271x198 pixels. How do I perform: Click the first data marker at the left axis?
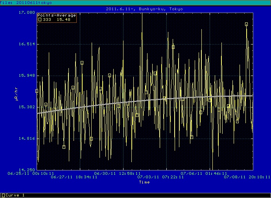point(37,91)
